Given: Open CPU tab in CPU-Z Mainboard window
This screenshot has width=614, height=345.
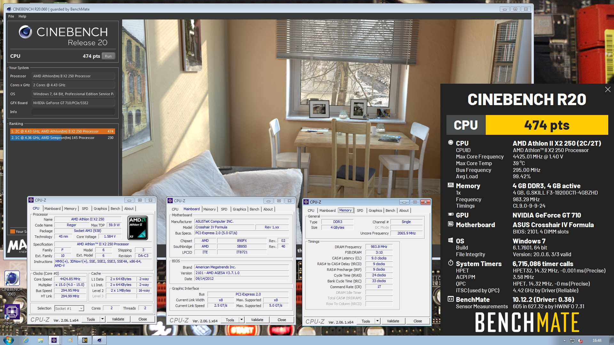Looking at the screenshot, I should click(x=175, y=209).
